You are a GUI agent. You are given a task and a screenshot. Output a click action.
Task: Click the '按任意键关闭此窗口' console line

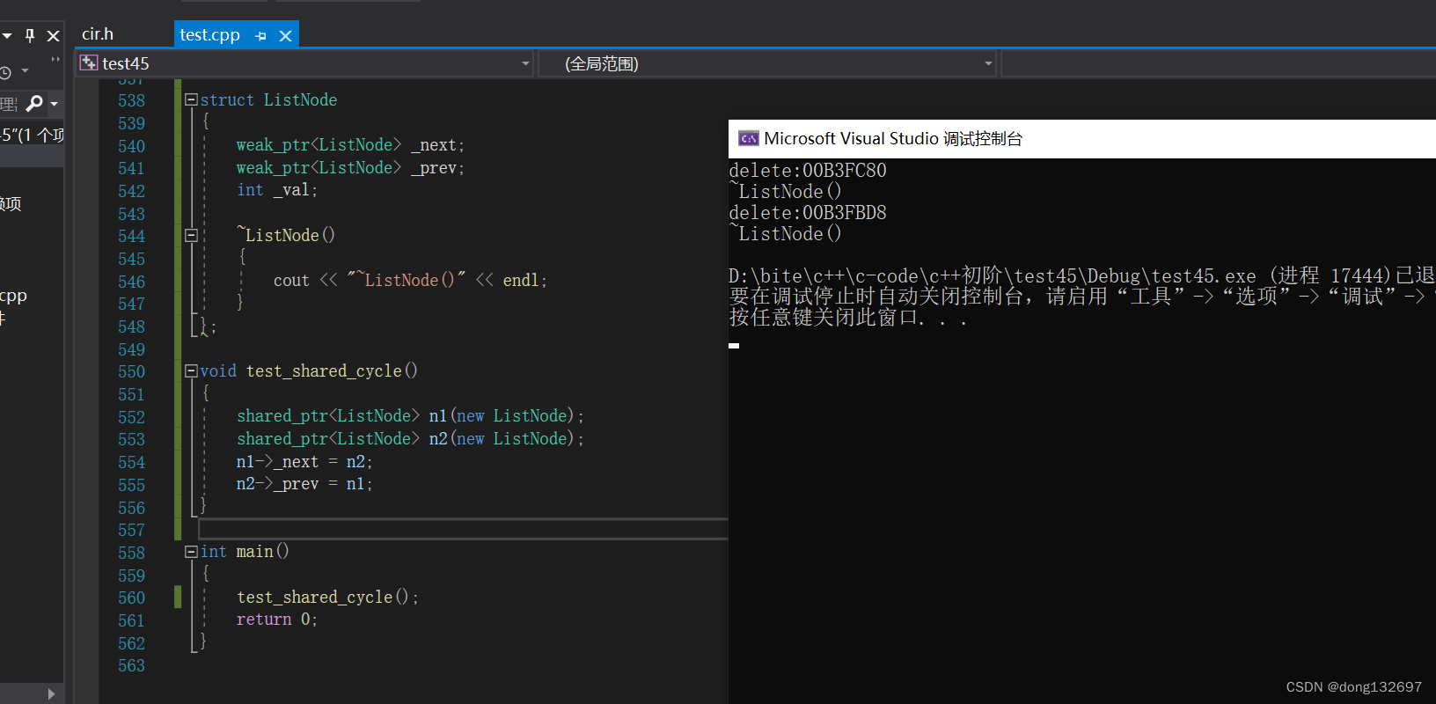pyautogui.click(x=848, y=318)
